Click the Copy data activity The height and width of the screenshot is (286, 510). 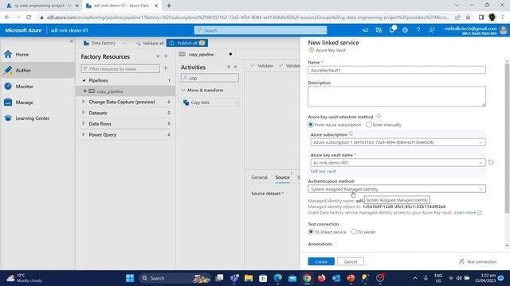pos(210,102)
